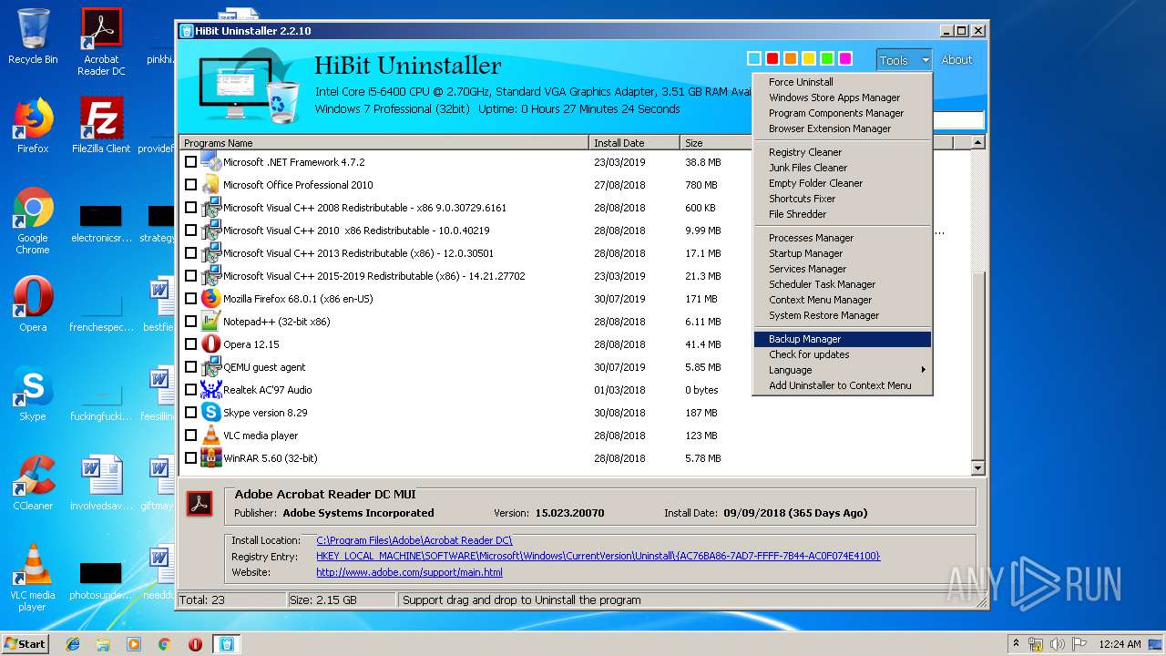1166x656 pixels.
Task: Check the Skype version 8.29 checkbox
Action: tap(190, 412)
